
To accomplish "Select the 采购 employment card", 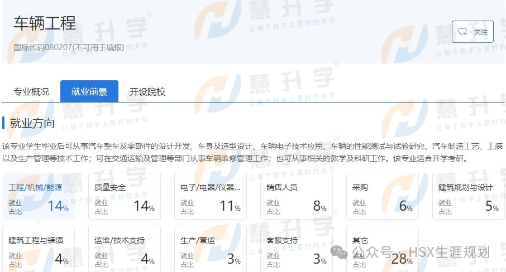I will pyautogui.click(x=383, y=196).
